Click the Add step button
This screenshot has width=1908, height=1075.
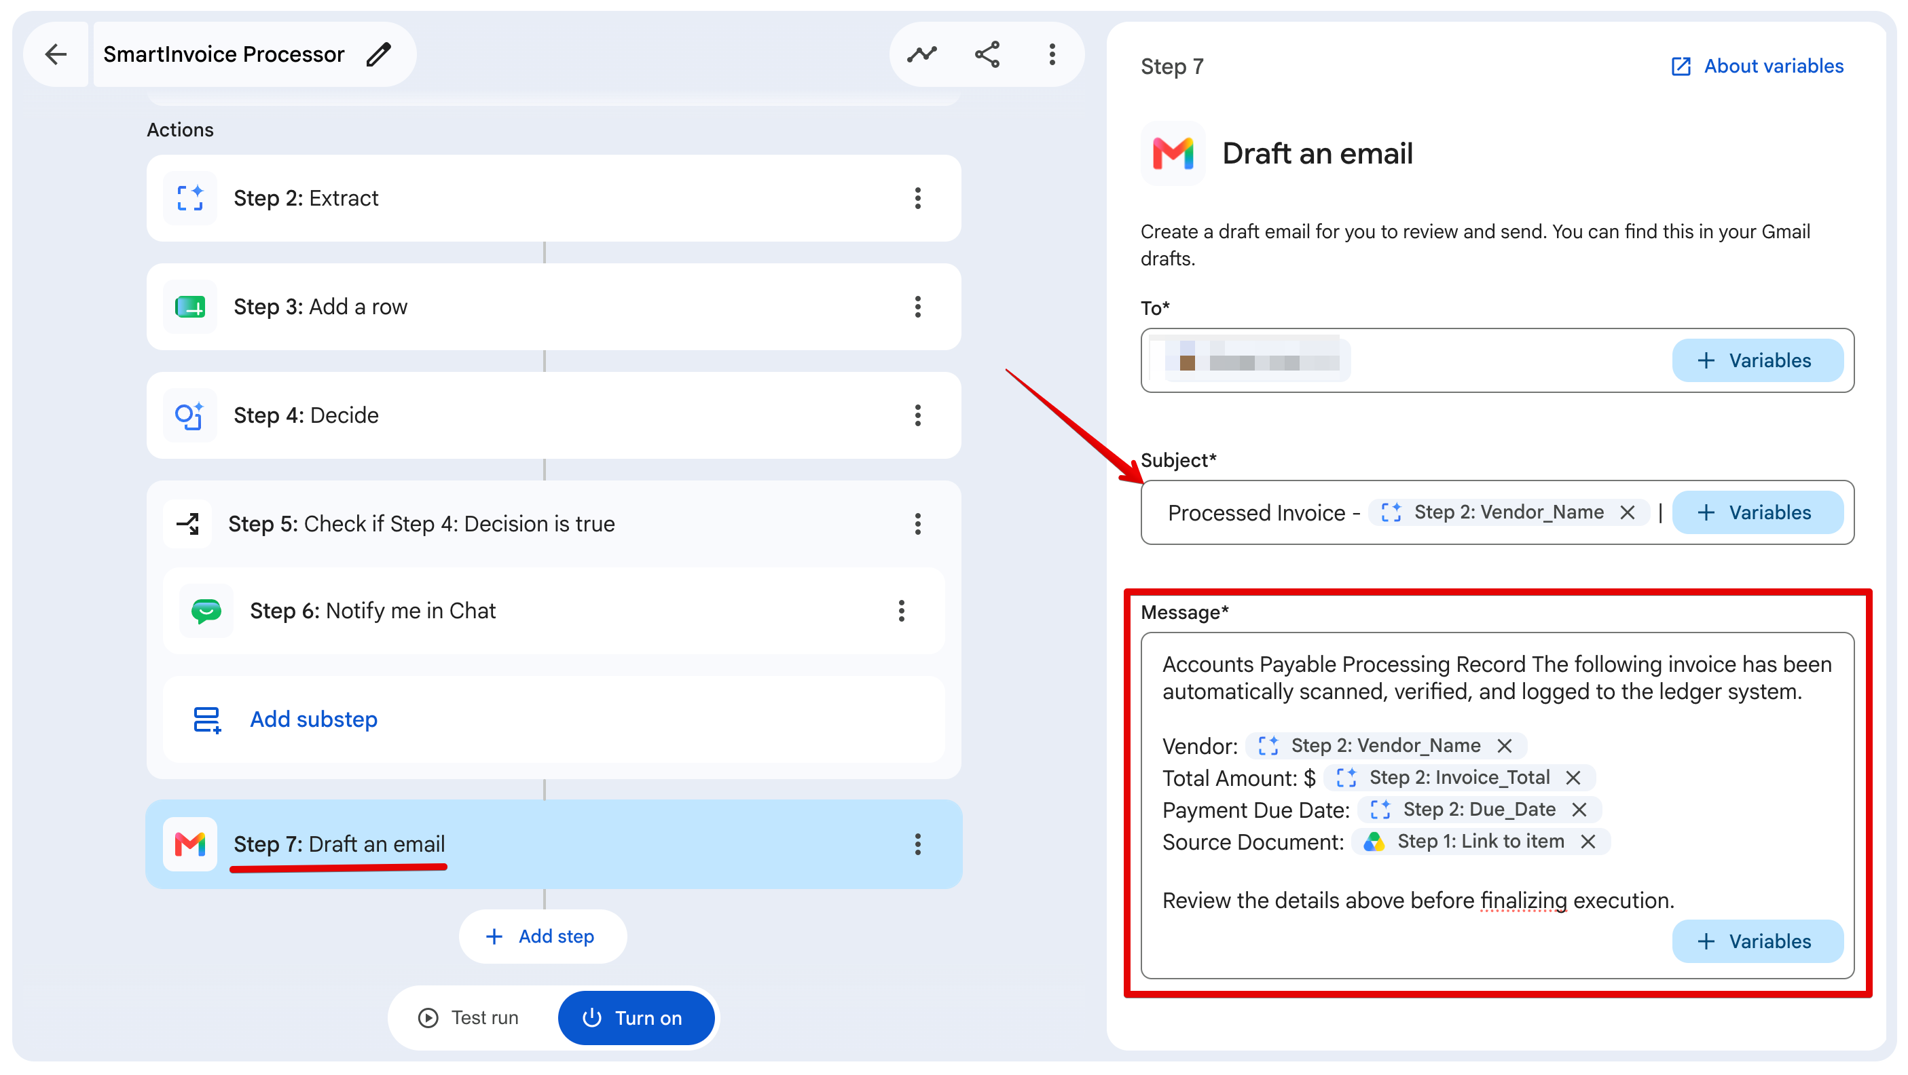542,937
